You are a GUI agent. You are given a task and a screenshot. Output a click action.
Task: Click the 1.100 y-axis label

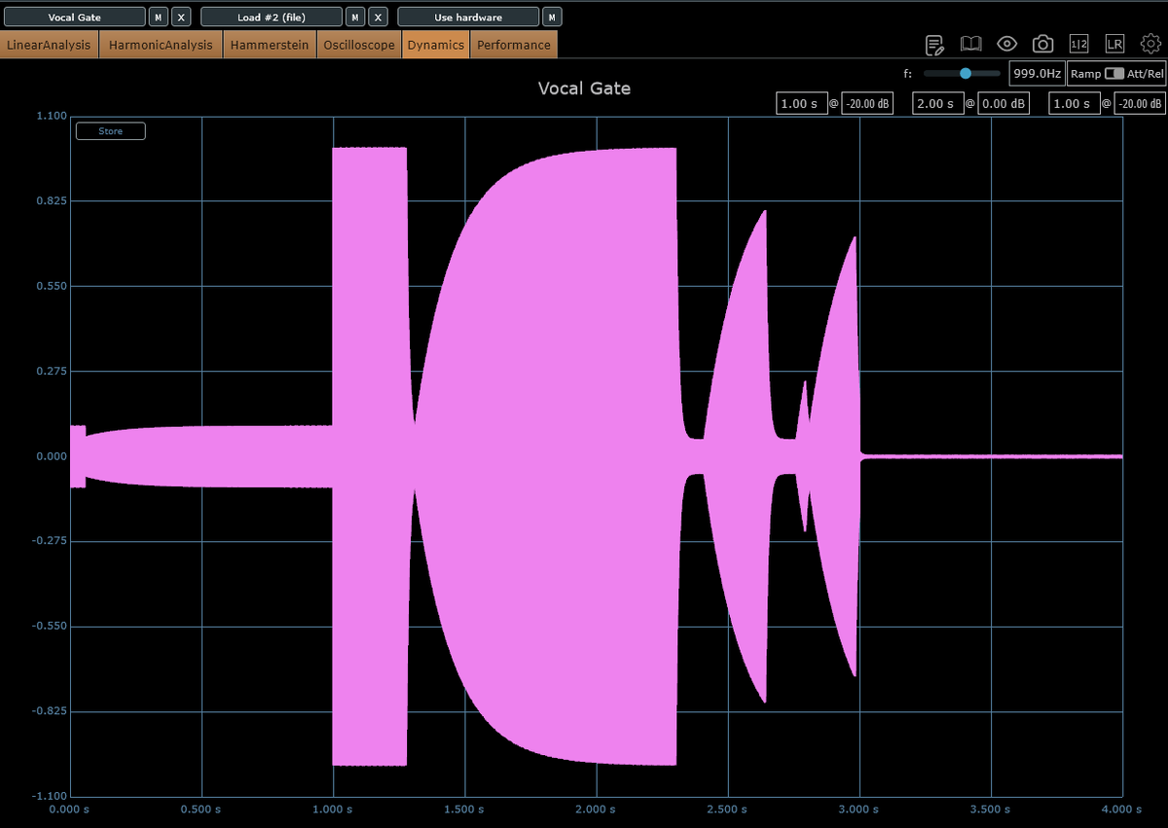(x=51, y=116)
